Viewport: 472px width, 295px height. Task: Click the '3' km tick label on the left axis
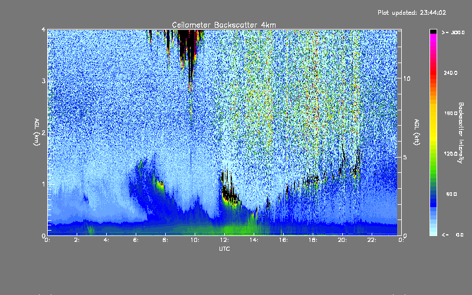pyautogui.click(x=44, y=81)
